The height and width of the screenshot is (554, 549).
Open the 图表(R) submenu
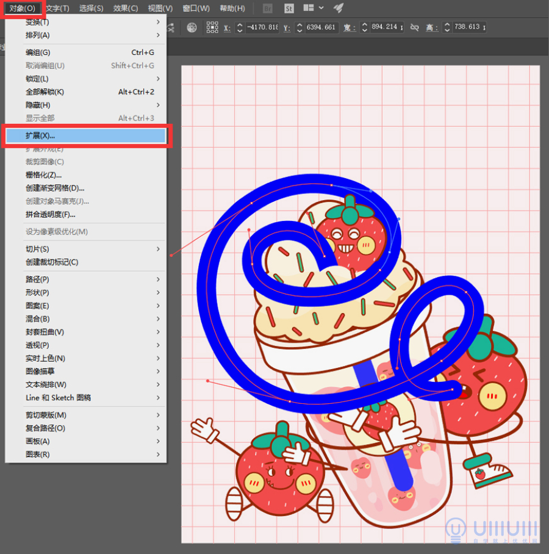click(85, 455)
